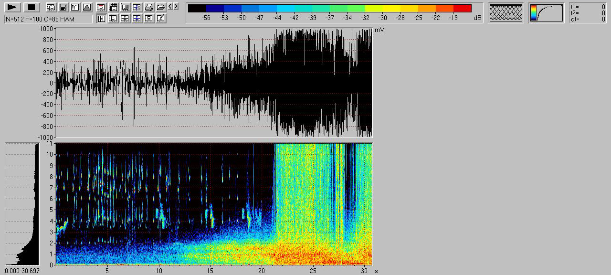Click the floppy disk save icon
Screen dimensions: 611x275
63,7
